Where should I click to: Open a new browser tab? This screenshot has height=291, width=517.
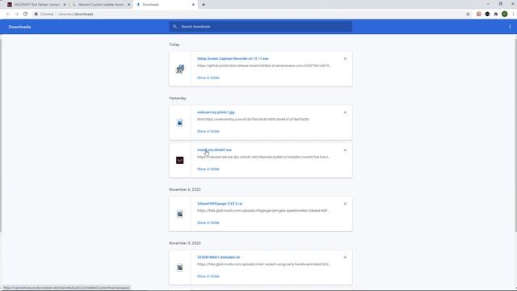coord(204,5)
